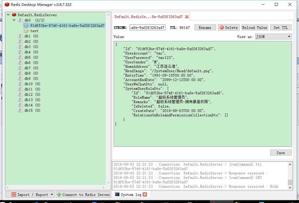Viewport: 299px width, 203px height.
Task: Collapse the db0 database node
Action: point(14,20)
